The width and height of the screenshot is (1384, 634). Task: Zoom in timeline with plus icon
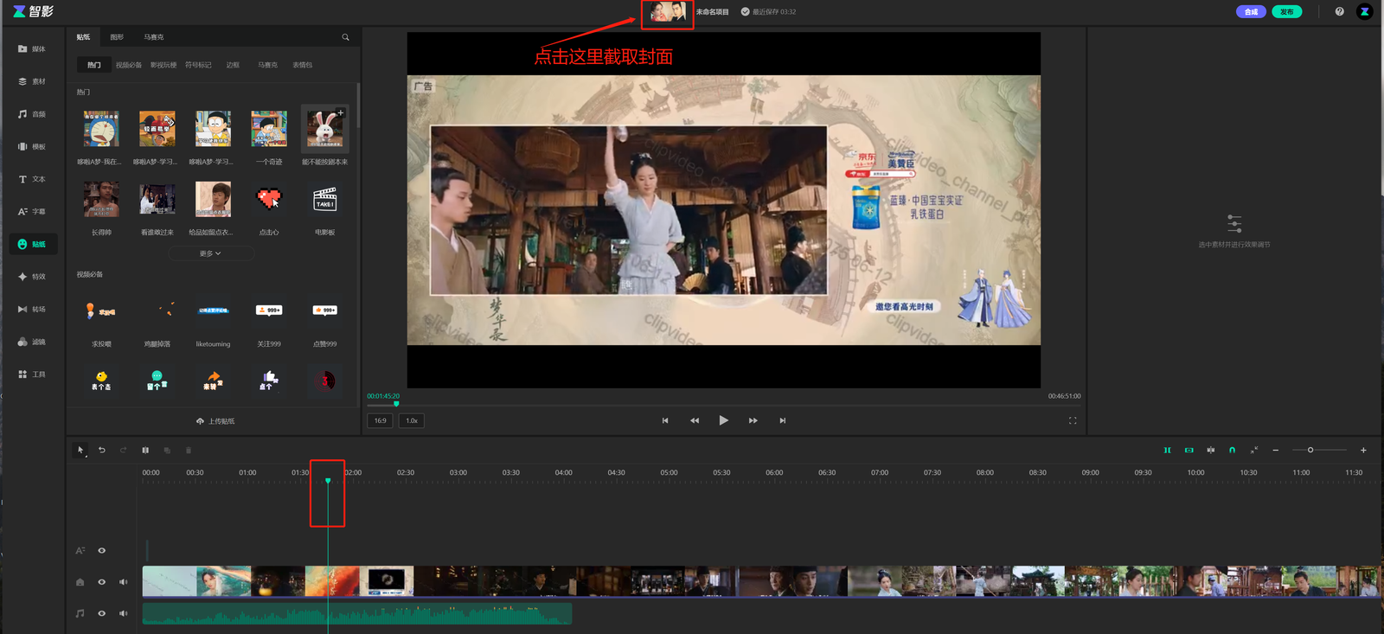tap(1363, 450)
